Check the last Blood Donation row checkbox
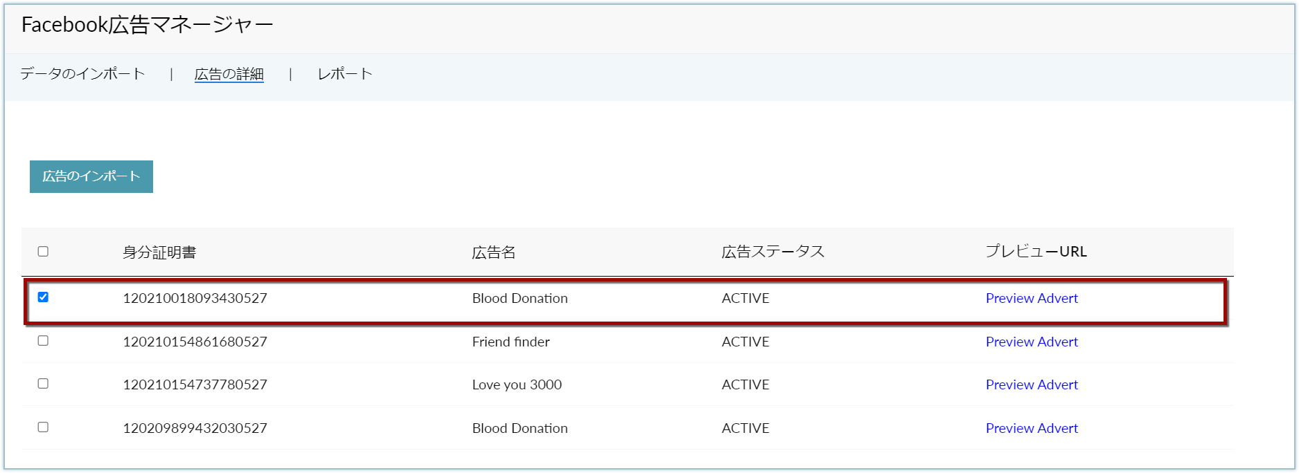Screen dimensions: 1299x473 (43, 427)
